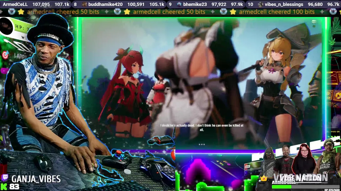Click the first 'armedcell cheered 50 bits' message
This screenshot has width=341, height=191.
pos(63,12)
